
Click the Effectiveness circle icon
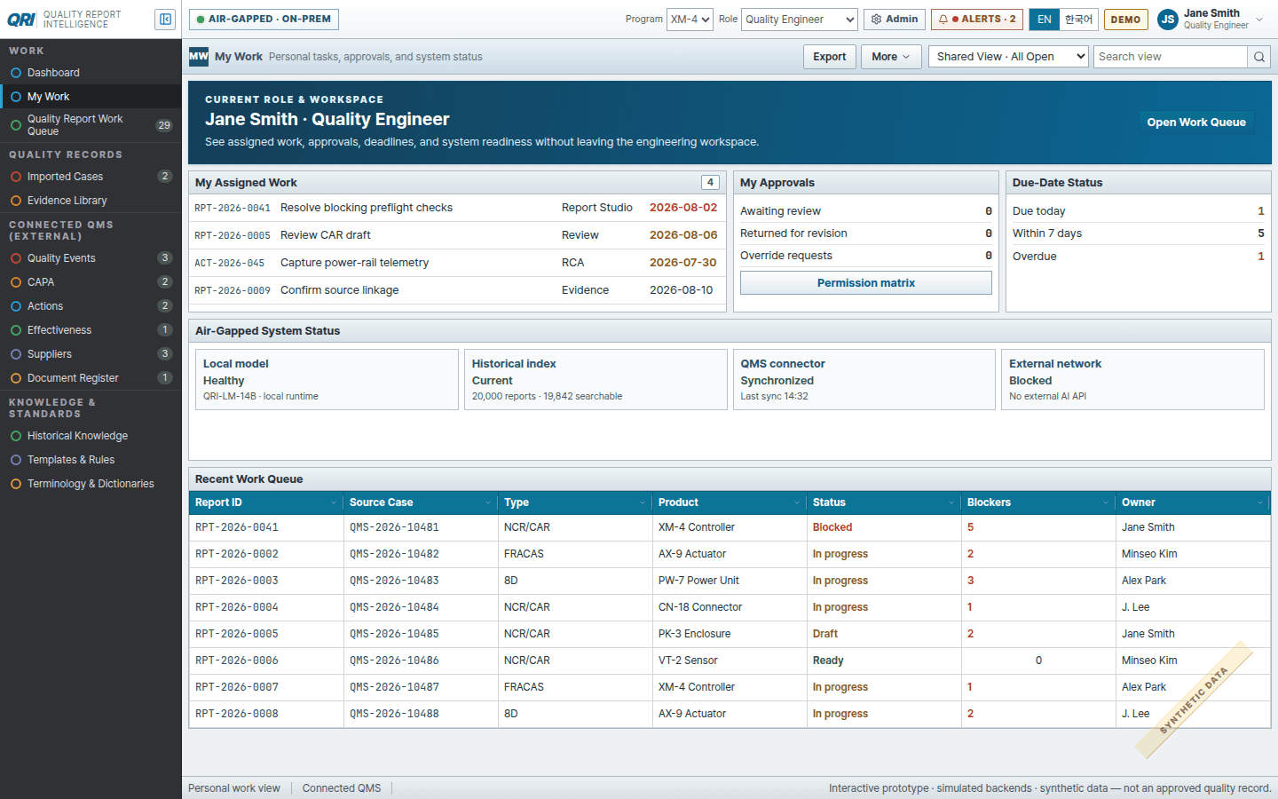click(x=16, y=330)
